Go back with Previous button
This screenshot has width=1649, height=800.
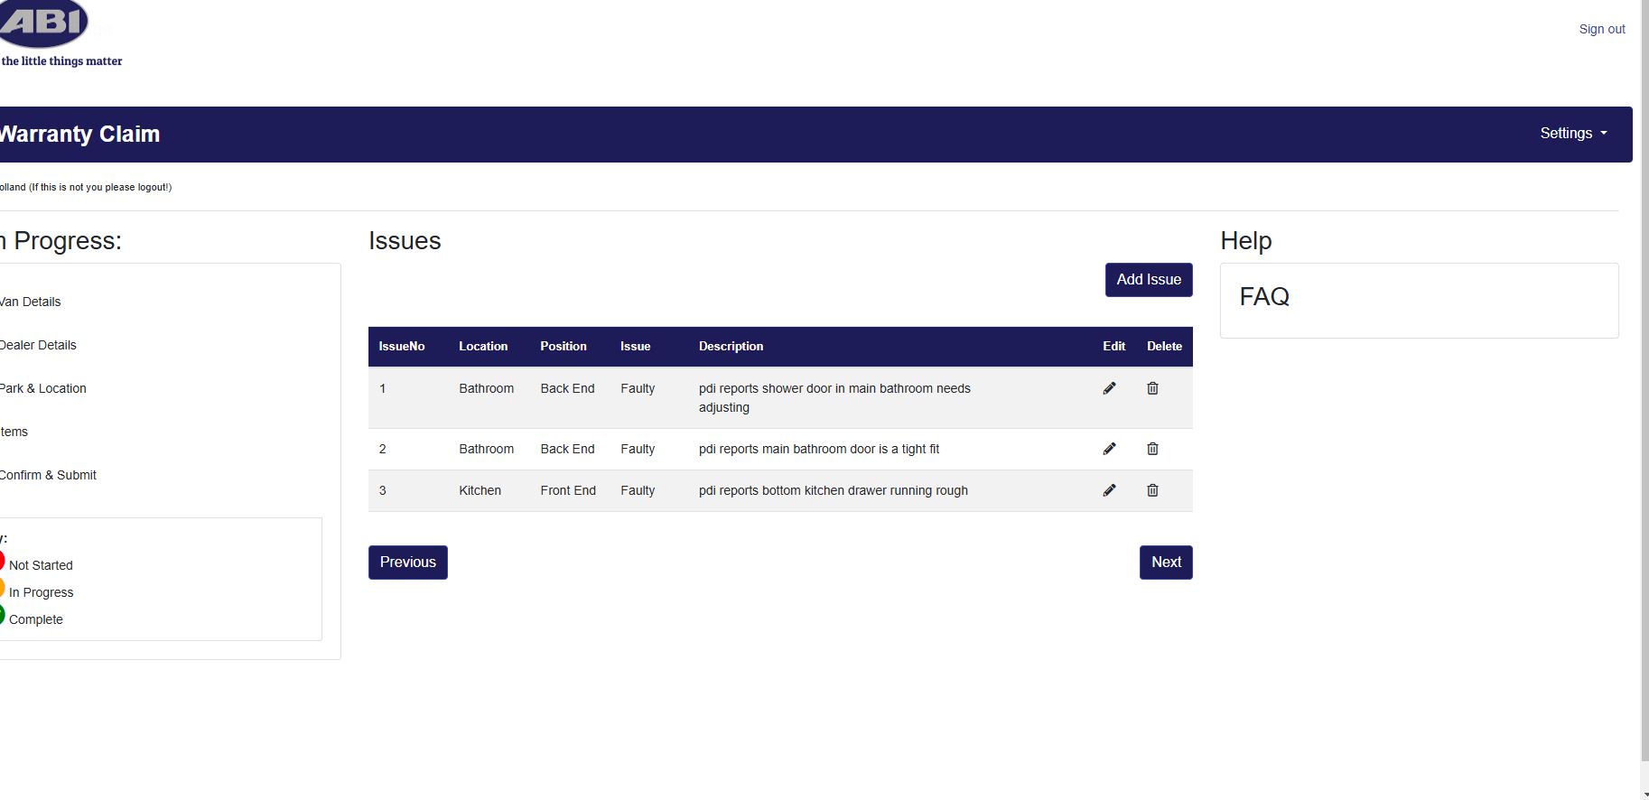[407, 563]
